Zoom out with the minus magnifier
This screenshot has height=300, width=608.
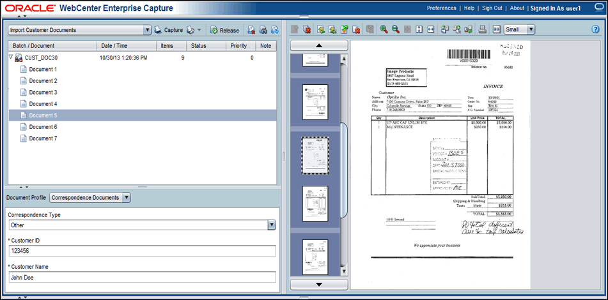pyautogui.click(x=396, y=29)
